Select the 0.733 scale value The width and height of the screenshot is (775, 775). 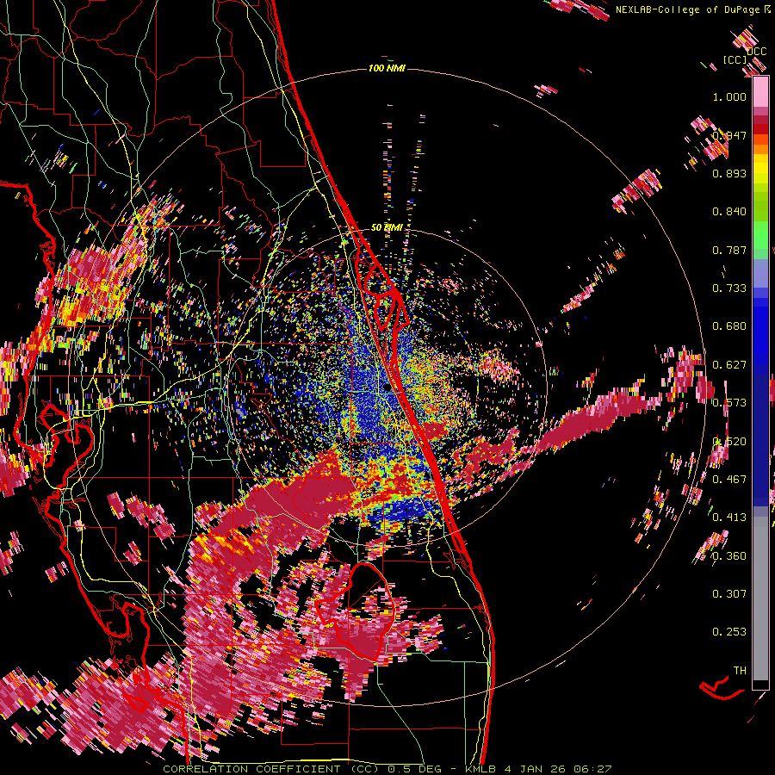point(729,288)
